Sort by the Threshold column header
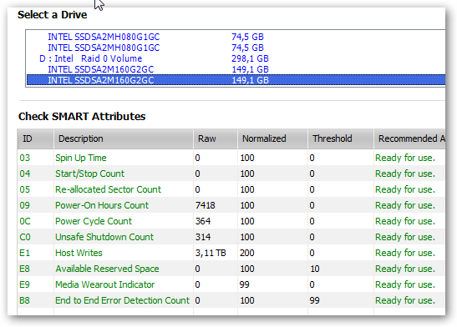Image resolution: width=457 pixels, height=327 pixels. point(341,138)
